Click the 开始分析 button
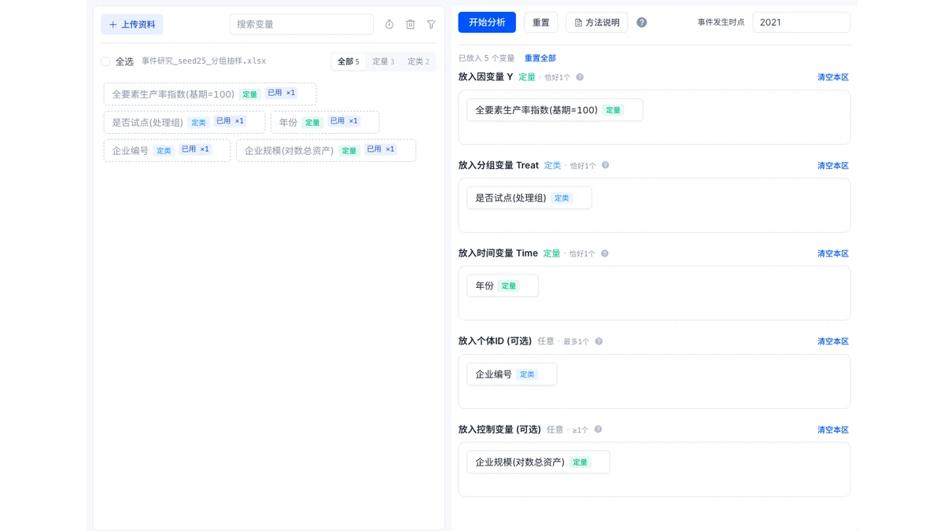 point(487,22)
